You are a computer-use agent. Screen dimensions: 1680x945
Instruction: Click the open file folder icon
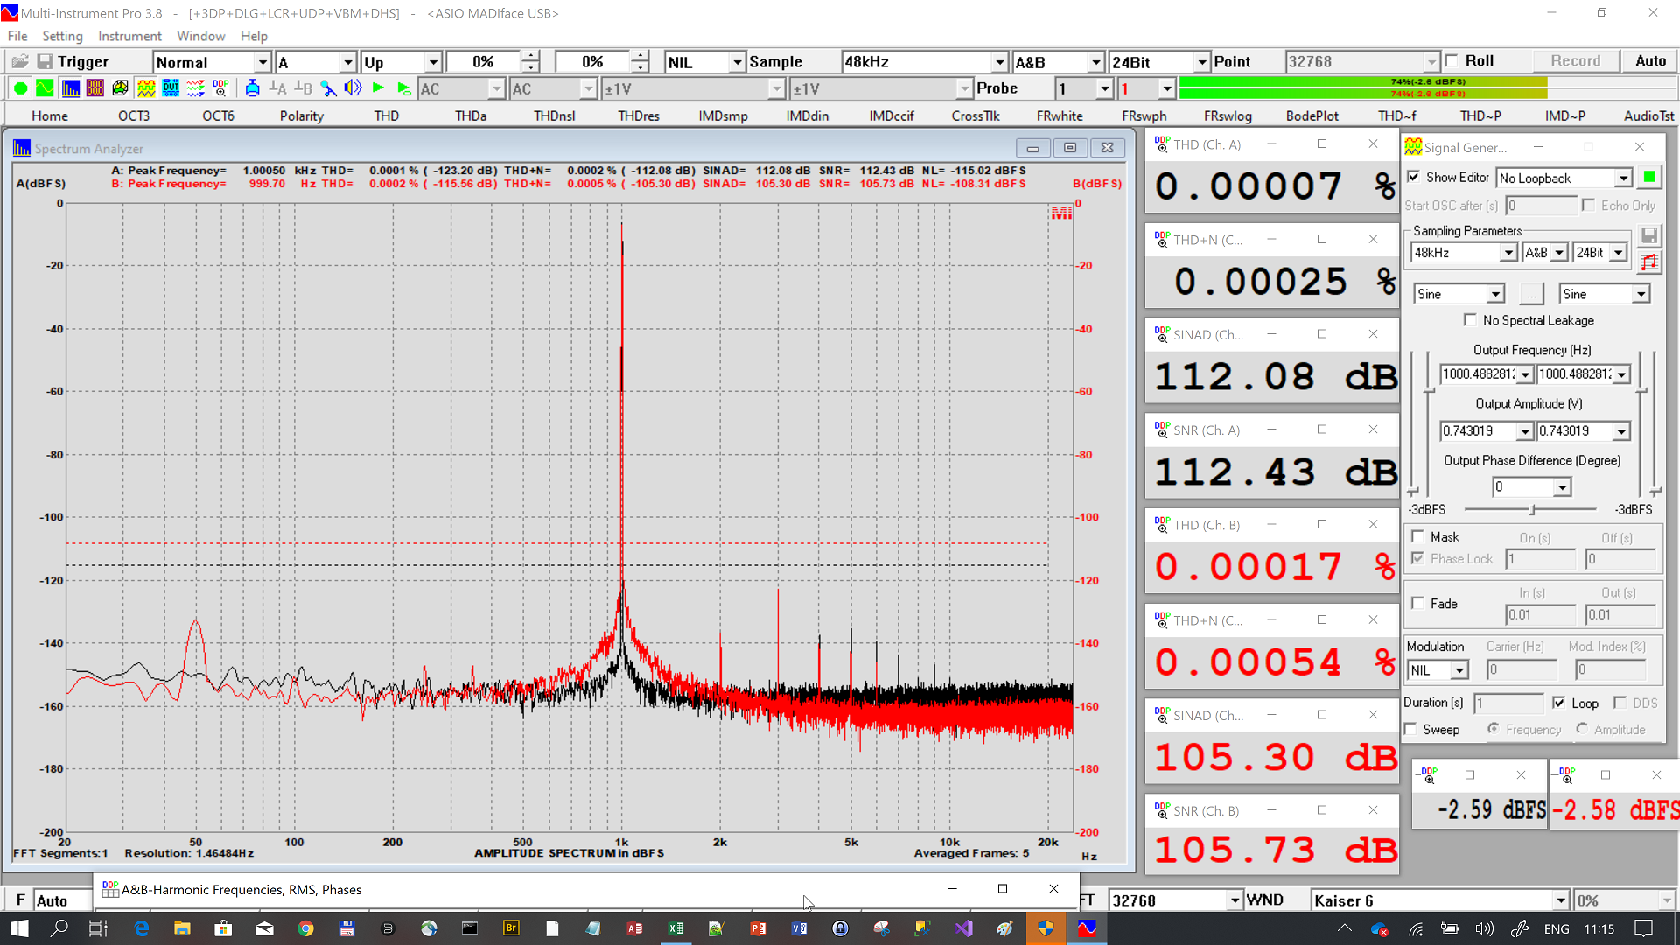tap(20, 61)
